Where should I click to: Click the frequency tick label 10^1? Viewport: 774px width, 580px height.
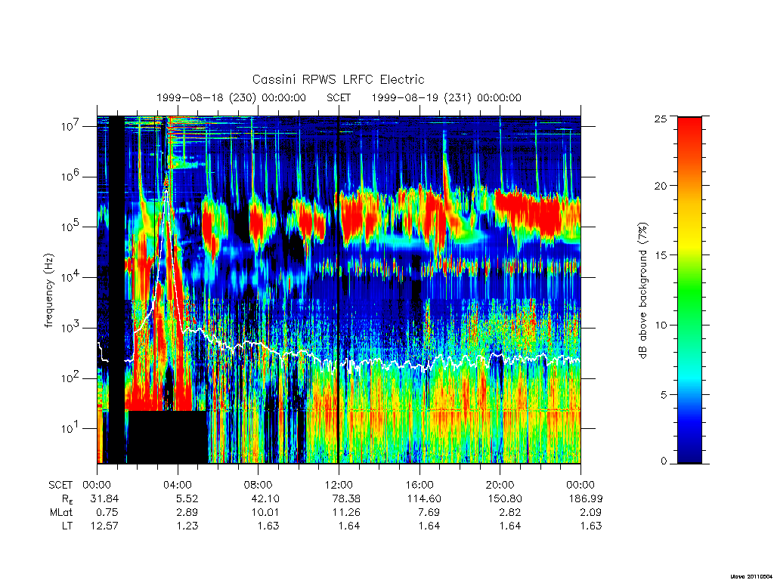71,428
